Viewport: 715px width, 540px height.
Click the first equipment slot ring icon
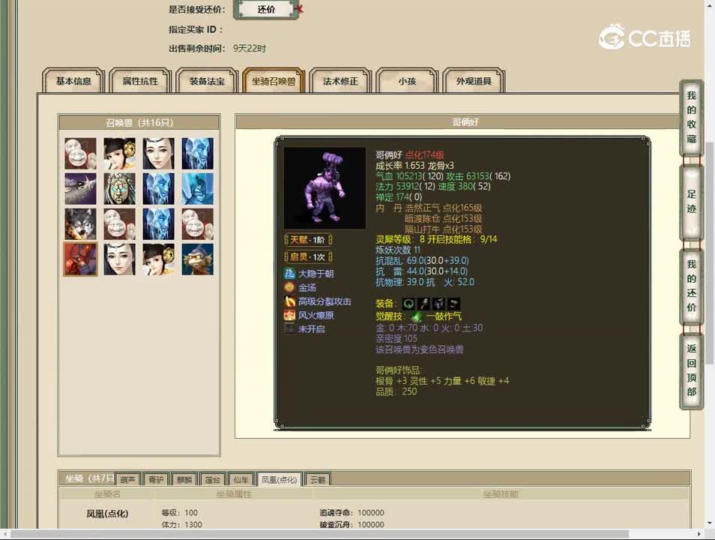[x=408, y=304]
